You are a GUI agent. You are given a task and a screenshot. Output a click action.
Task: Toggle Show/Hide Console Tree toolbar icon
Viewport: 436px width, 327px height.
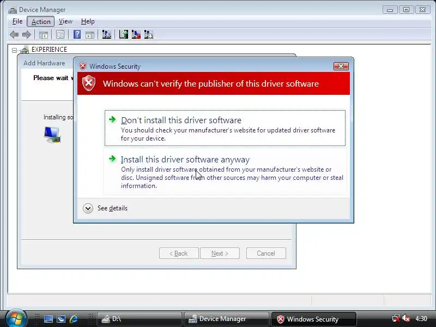[x=44, y=35]
